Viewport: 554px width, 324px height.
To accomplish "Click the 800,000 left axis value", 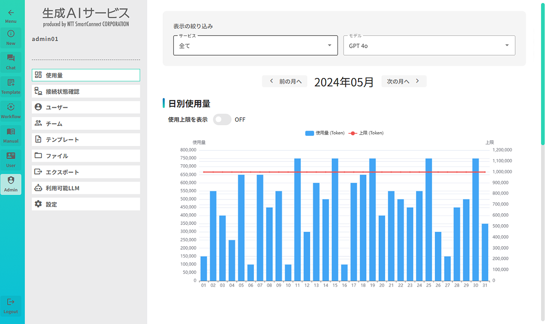I will [188, 150].
